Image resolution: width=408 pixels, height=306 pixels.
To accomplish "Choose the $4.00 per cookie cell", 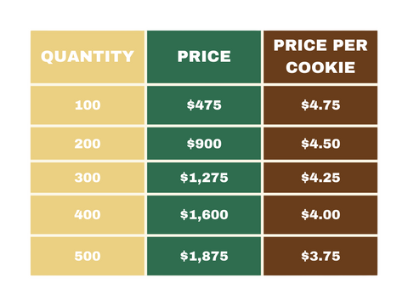I will point(320,214).
